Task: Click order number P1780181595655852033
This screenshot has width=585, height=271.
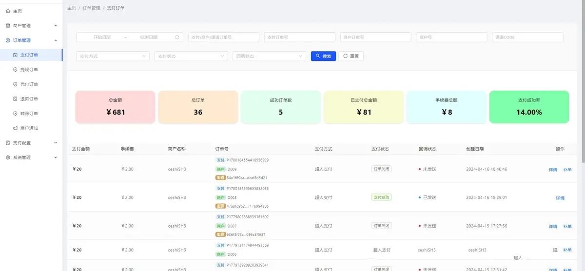Action: tap(248, 188)
